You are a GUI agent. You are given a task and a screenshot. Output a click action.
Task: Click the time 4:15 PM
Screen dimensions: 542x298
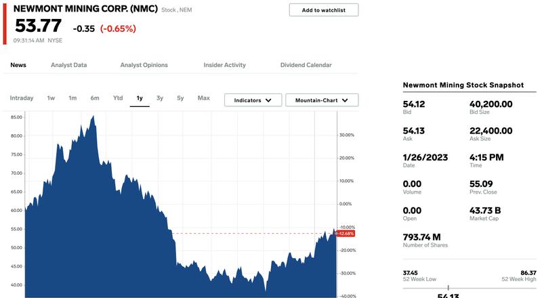tap(486, 157)
